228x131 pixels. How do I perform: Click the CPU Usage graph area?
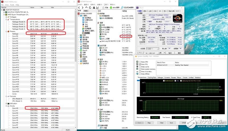[181, 105]
